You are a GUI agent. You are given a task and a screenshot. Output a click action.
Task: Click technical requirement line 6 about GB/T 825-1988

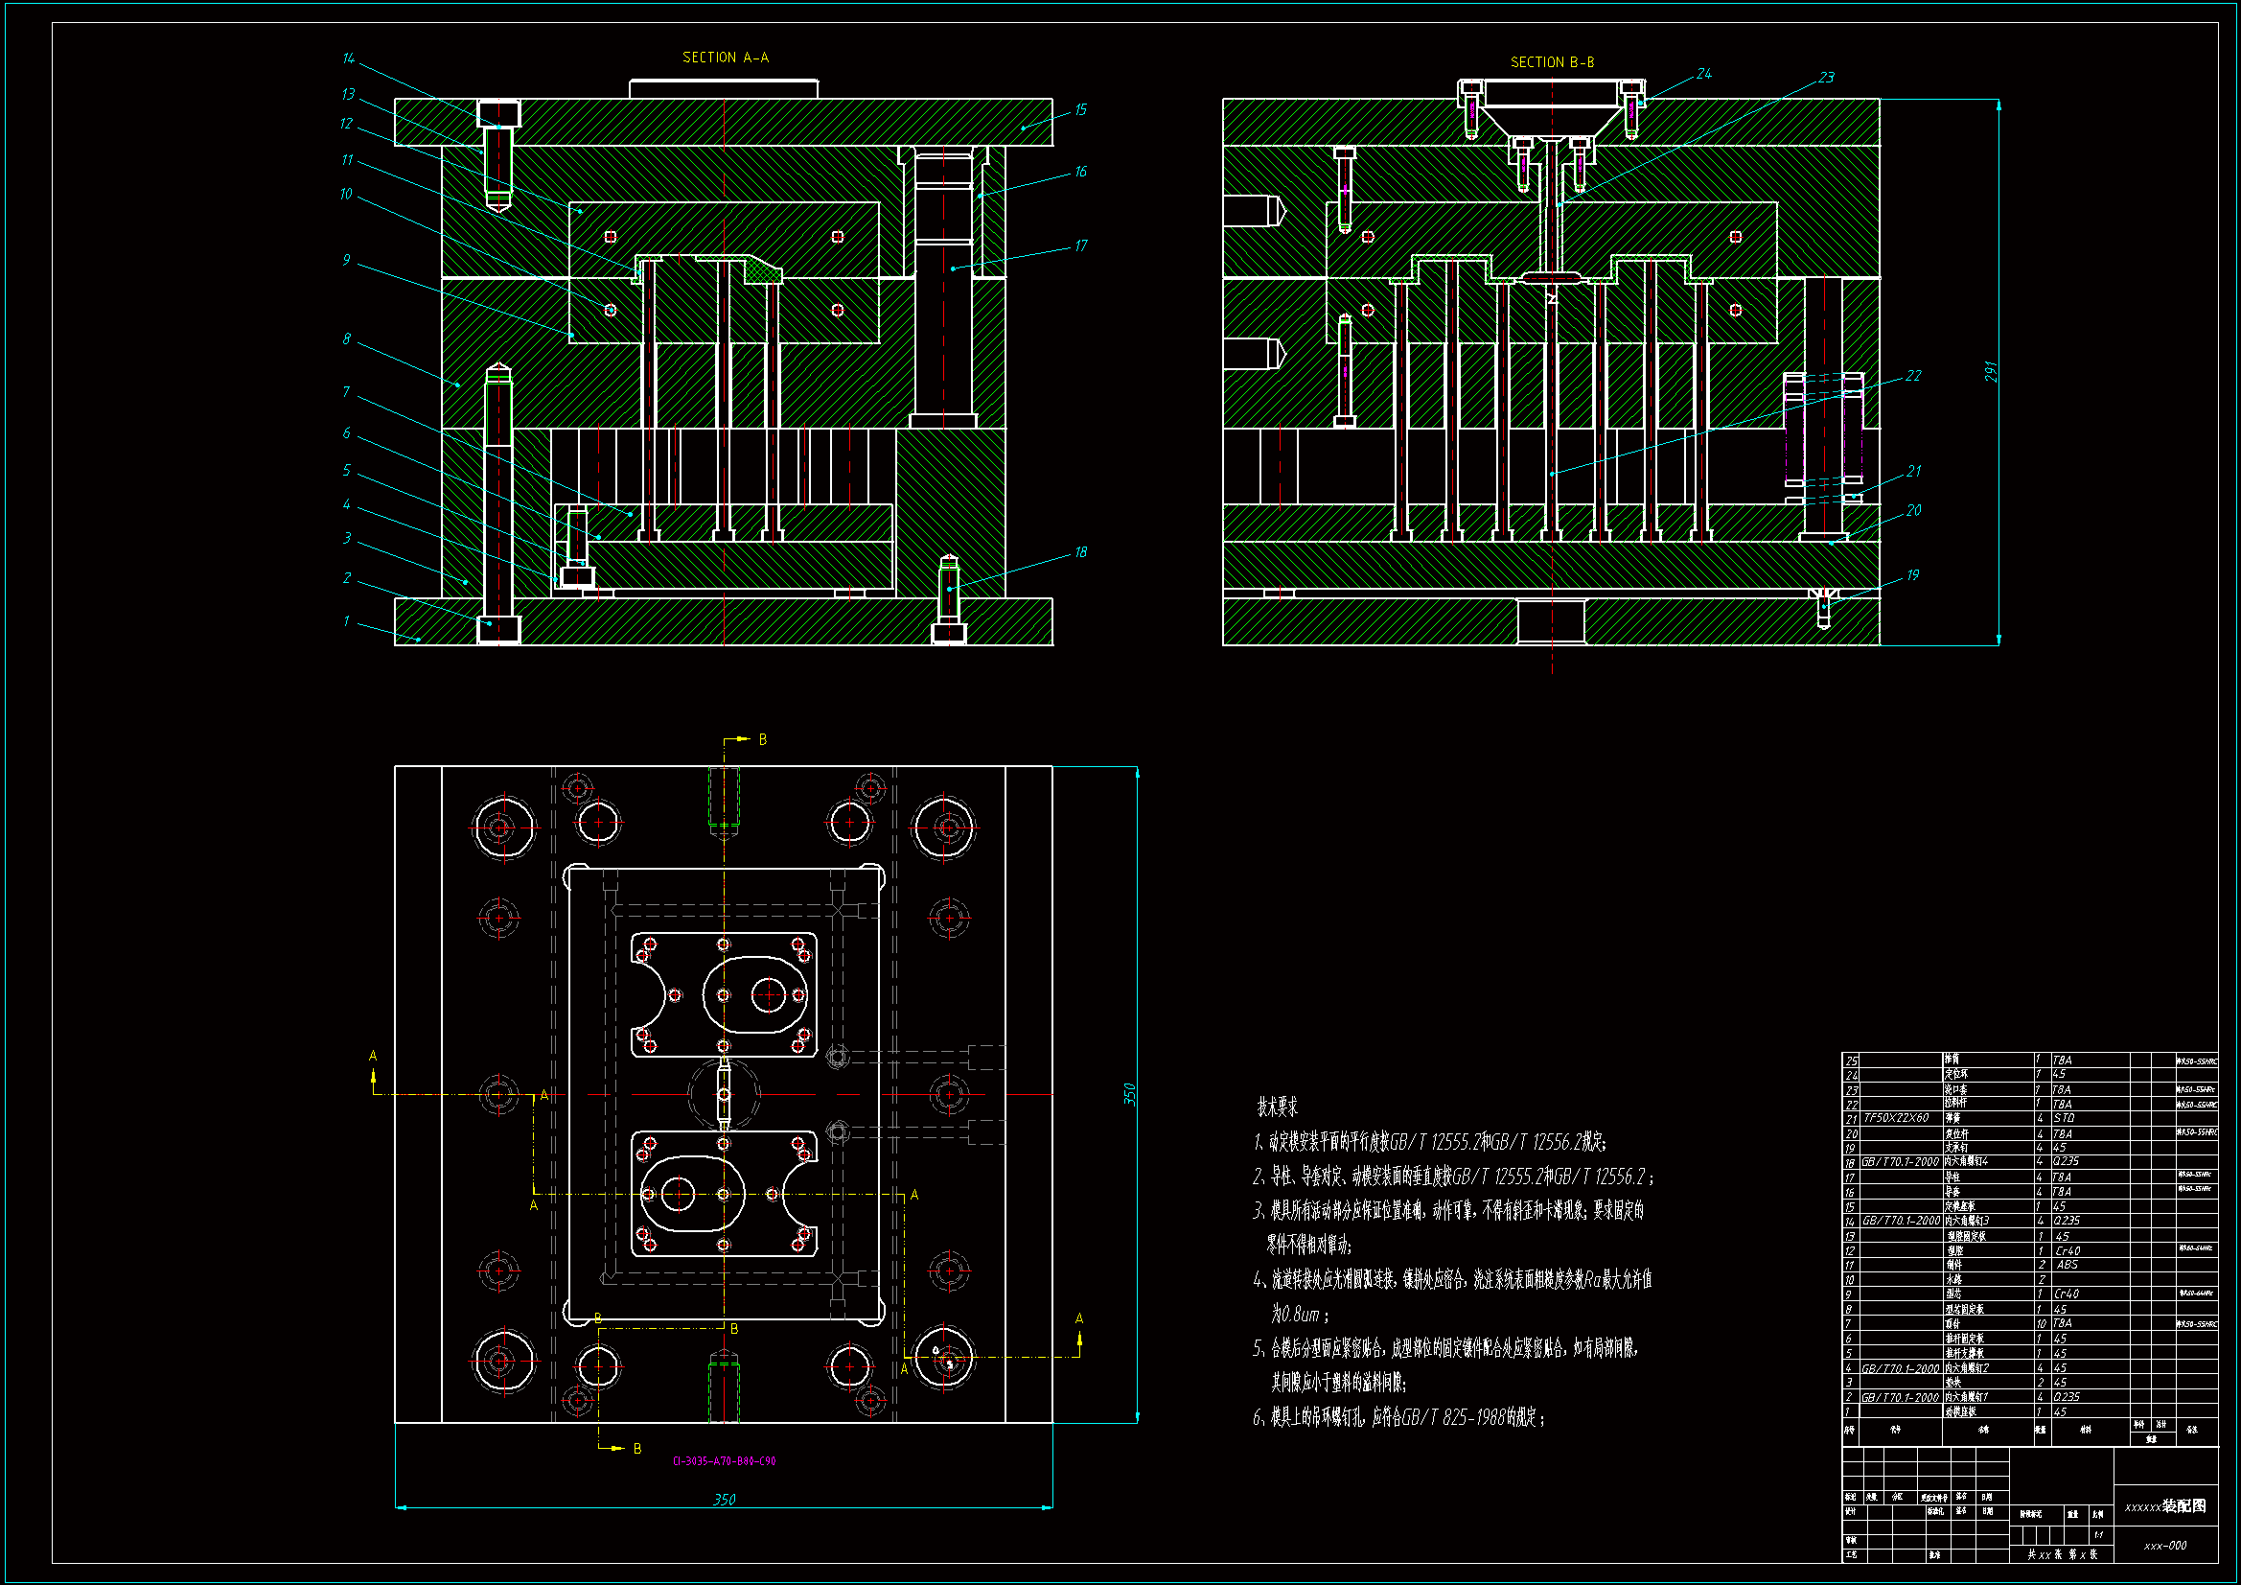(1398, 1417)
